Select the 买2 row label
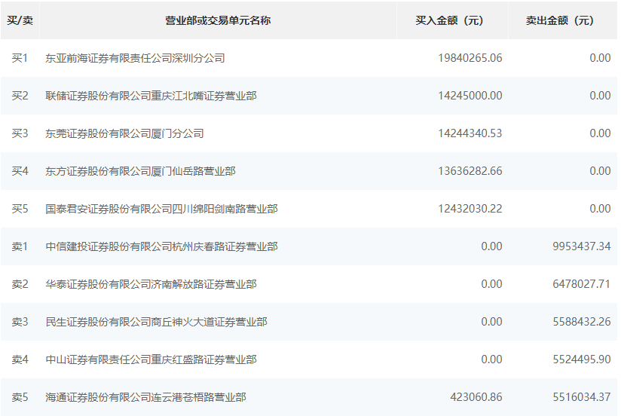621x416 pixels. (20, 96)
